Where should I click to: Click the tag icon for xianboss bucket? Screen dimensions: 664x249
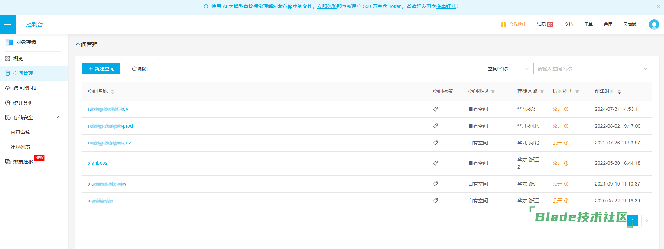pos(436,163)
